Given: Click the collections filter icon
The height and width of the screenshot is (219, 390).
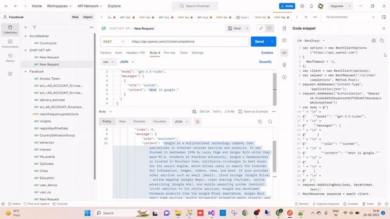Looking at the screenshot, I should [x=34, y=27].
